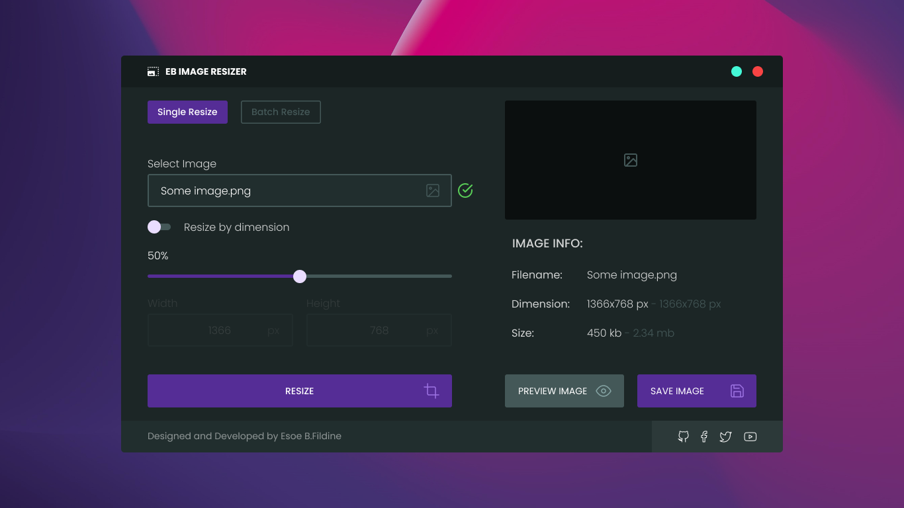Viewport: 904px width, 508px height.
Task: Click the 'Resize by dimension' label text
Action: click(x=236, y=227)
